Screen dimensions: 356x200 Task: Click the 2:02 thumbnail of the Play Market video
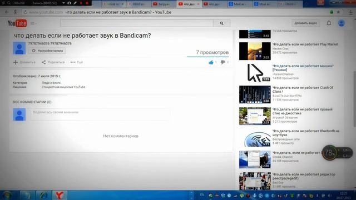point(255,51)
